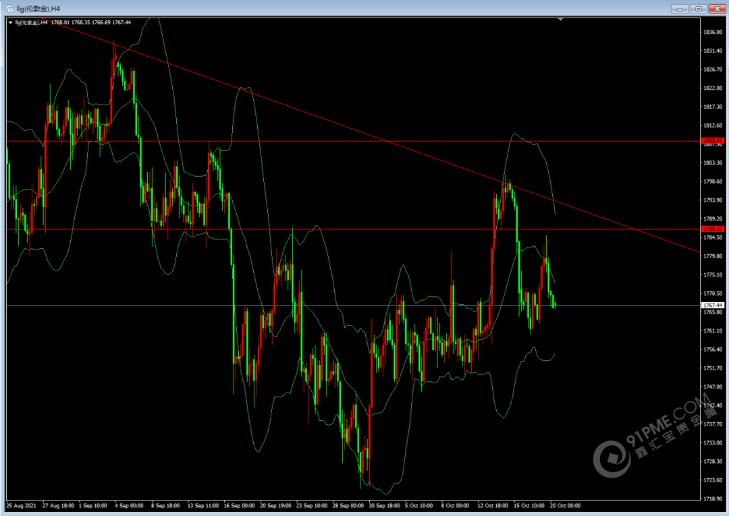Click the 1728.30 price axis label
This screenshot has width=729, height=516.
pos(713,461)
